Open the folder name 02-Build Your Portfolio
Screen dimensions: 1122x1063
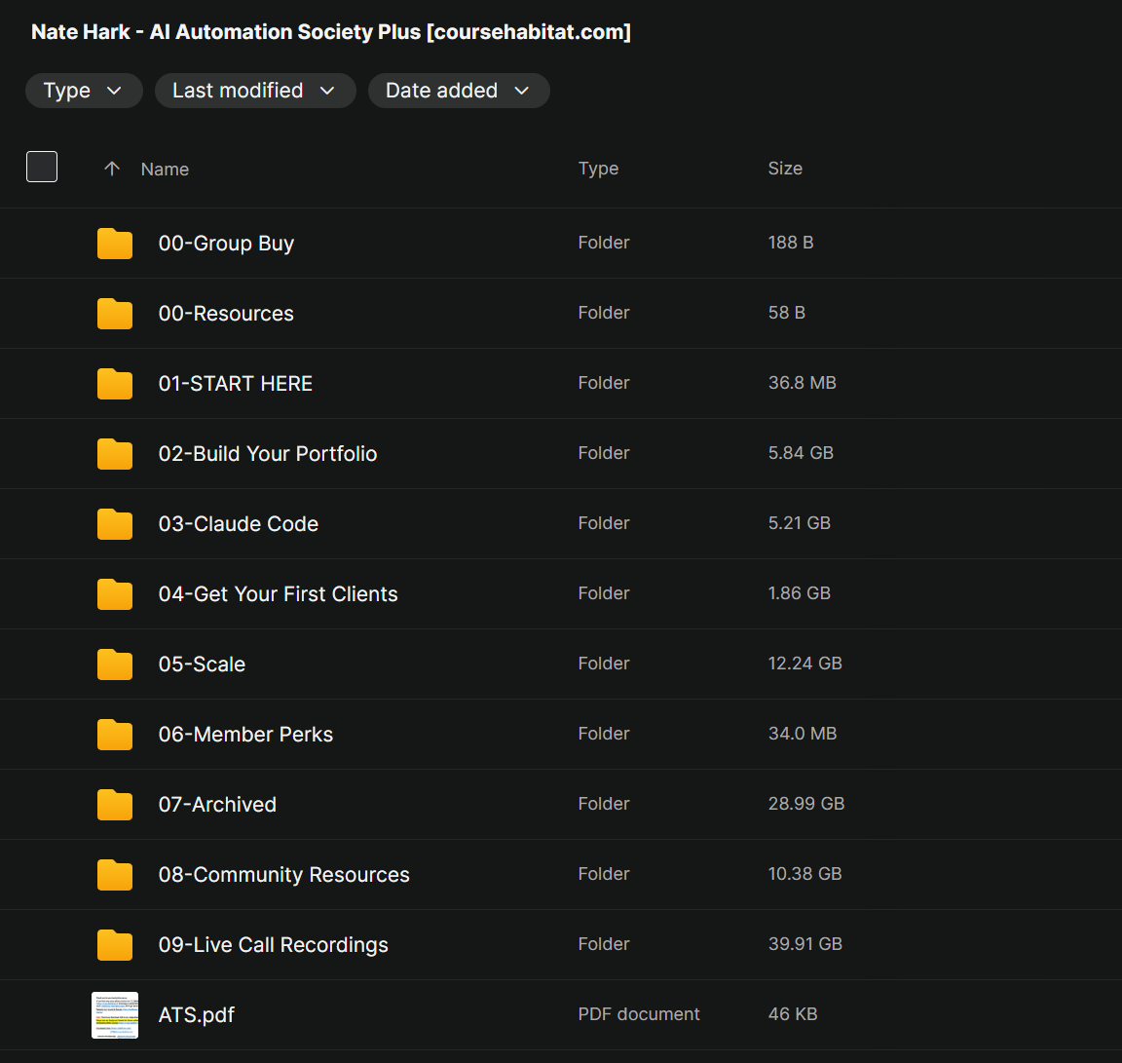[x=268, y=454]
